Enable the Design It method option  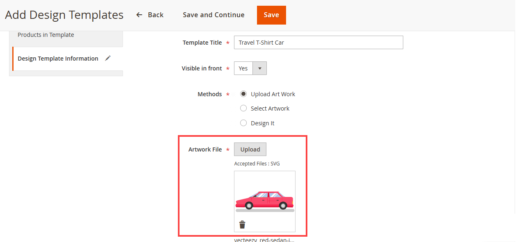pyautogui.click(x=243, y=123)
